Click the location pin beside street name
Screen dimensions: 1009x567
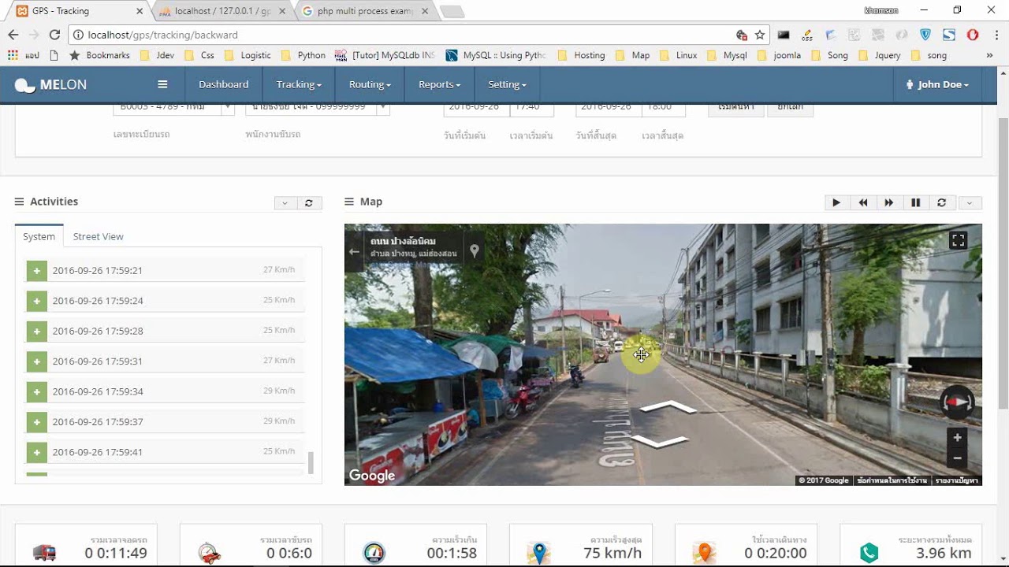coord(475,250)
